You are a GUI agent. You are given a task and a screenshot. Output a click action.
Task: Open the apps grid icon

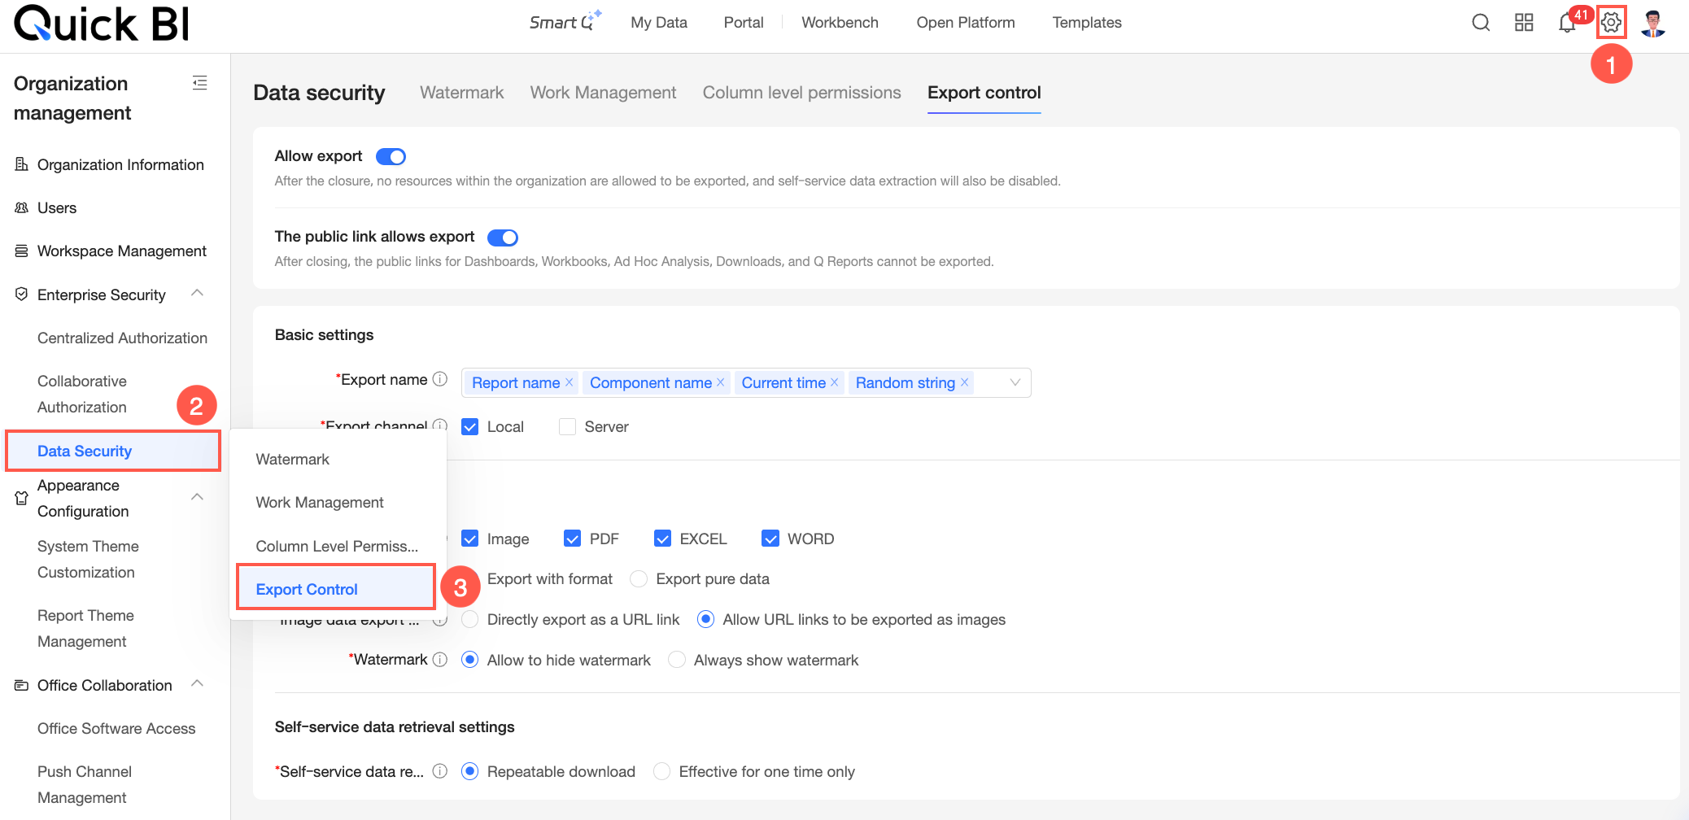click(1524, 23)
